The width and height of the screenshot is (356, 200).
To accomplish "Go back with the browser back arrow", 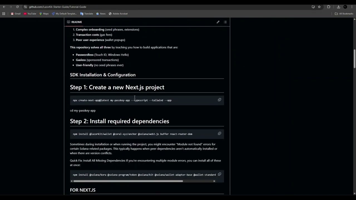I will pos(4,7).
